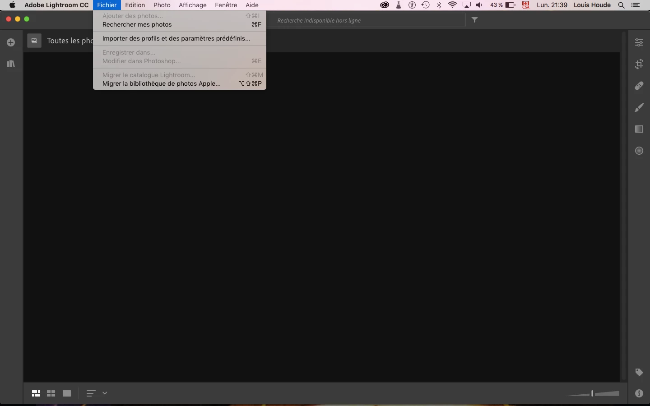
Task: Open Spotlight search magnifier icon
Action: (x=622, y=5)
